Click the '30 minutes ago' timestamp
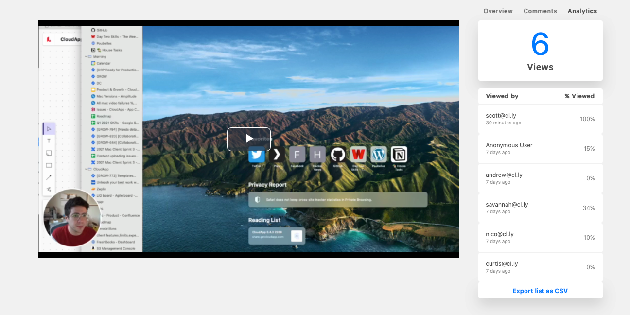The image size is (630, 315). (x=504, y=123)
